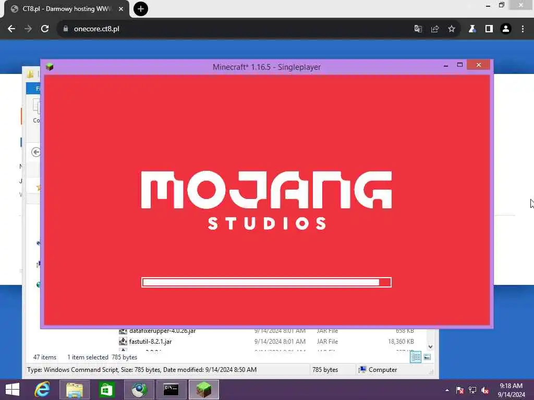Open the Windows Store taskbar icon
Image resolution: width=534 pixels, height=400 pixels.
point(106,390)
